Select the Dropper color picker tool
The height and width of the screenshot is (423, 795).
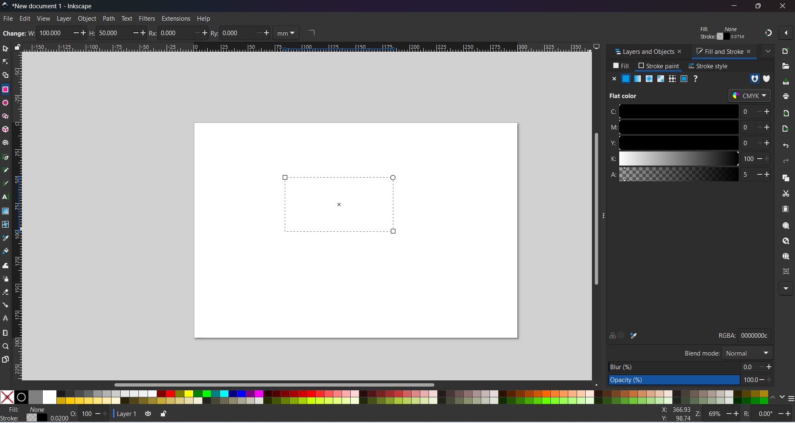point(5,238)
